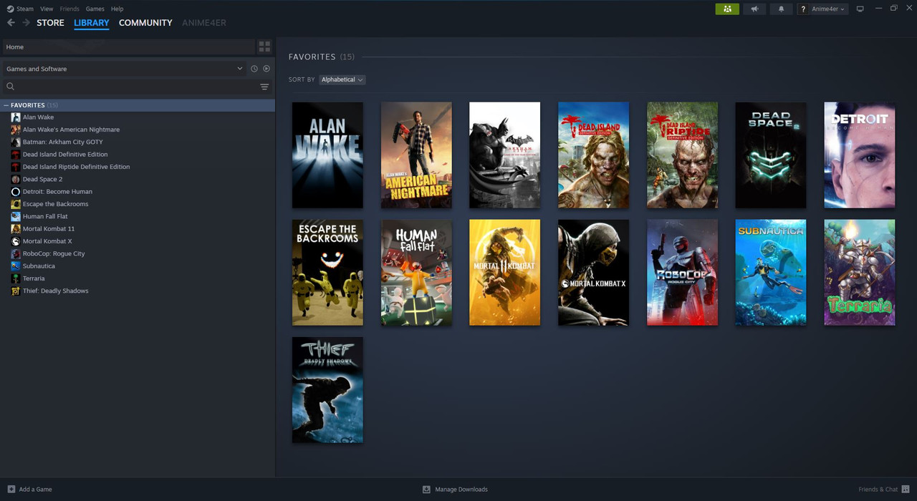917x501 pixels.
Task: Open the RoboCop Rogue City cover
Action: point(682,273)
